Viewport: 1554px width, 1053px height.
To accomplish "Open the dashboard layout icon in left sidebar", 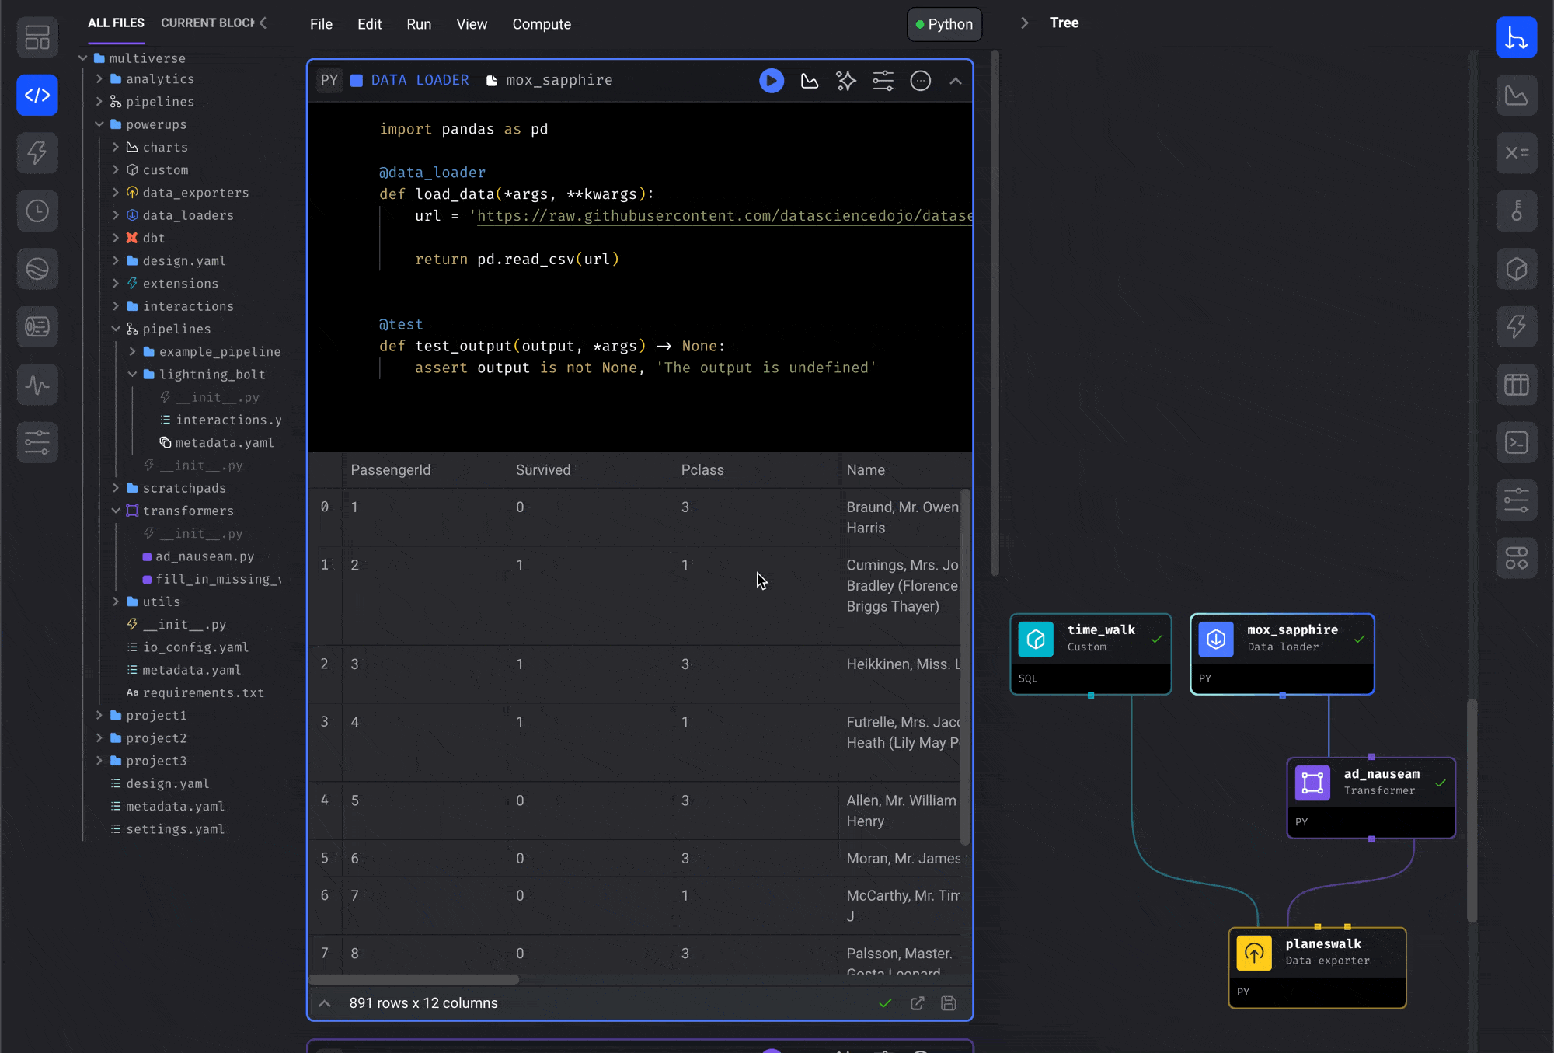I will 37,37.
